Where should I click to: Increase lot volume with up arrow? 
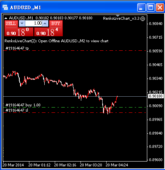click(45, 23)
